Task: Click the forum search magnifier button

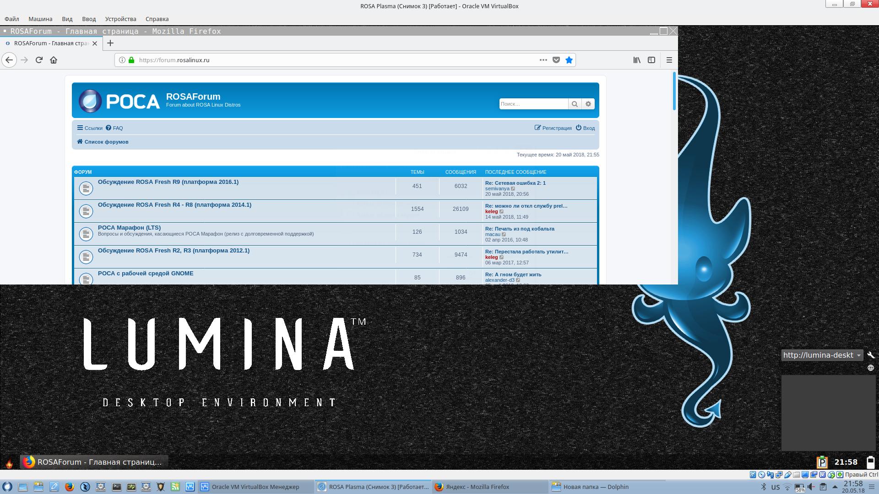Action: 575,104
